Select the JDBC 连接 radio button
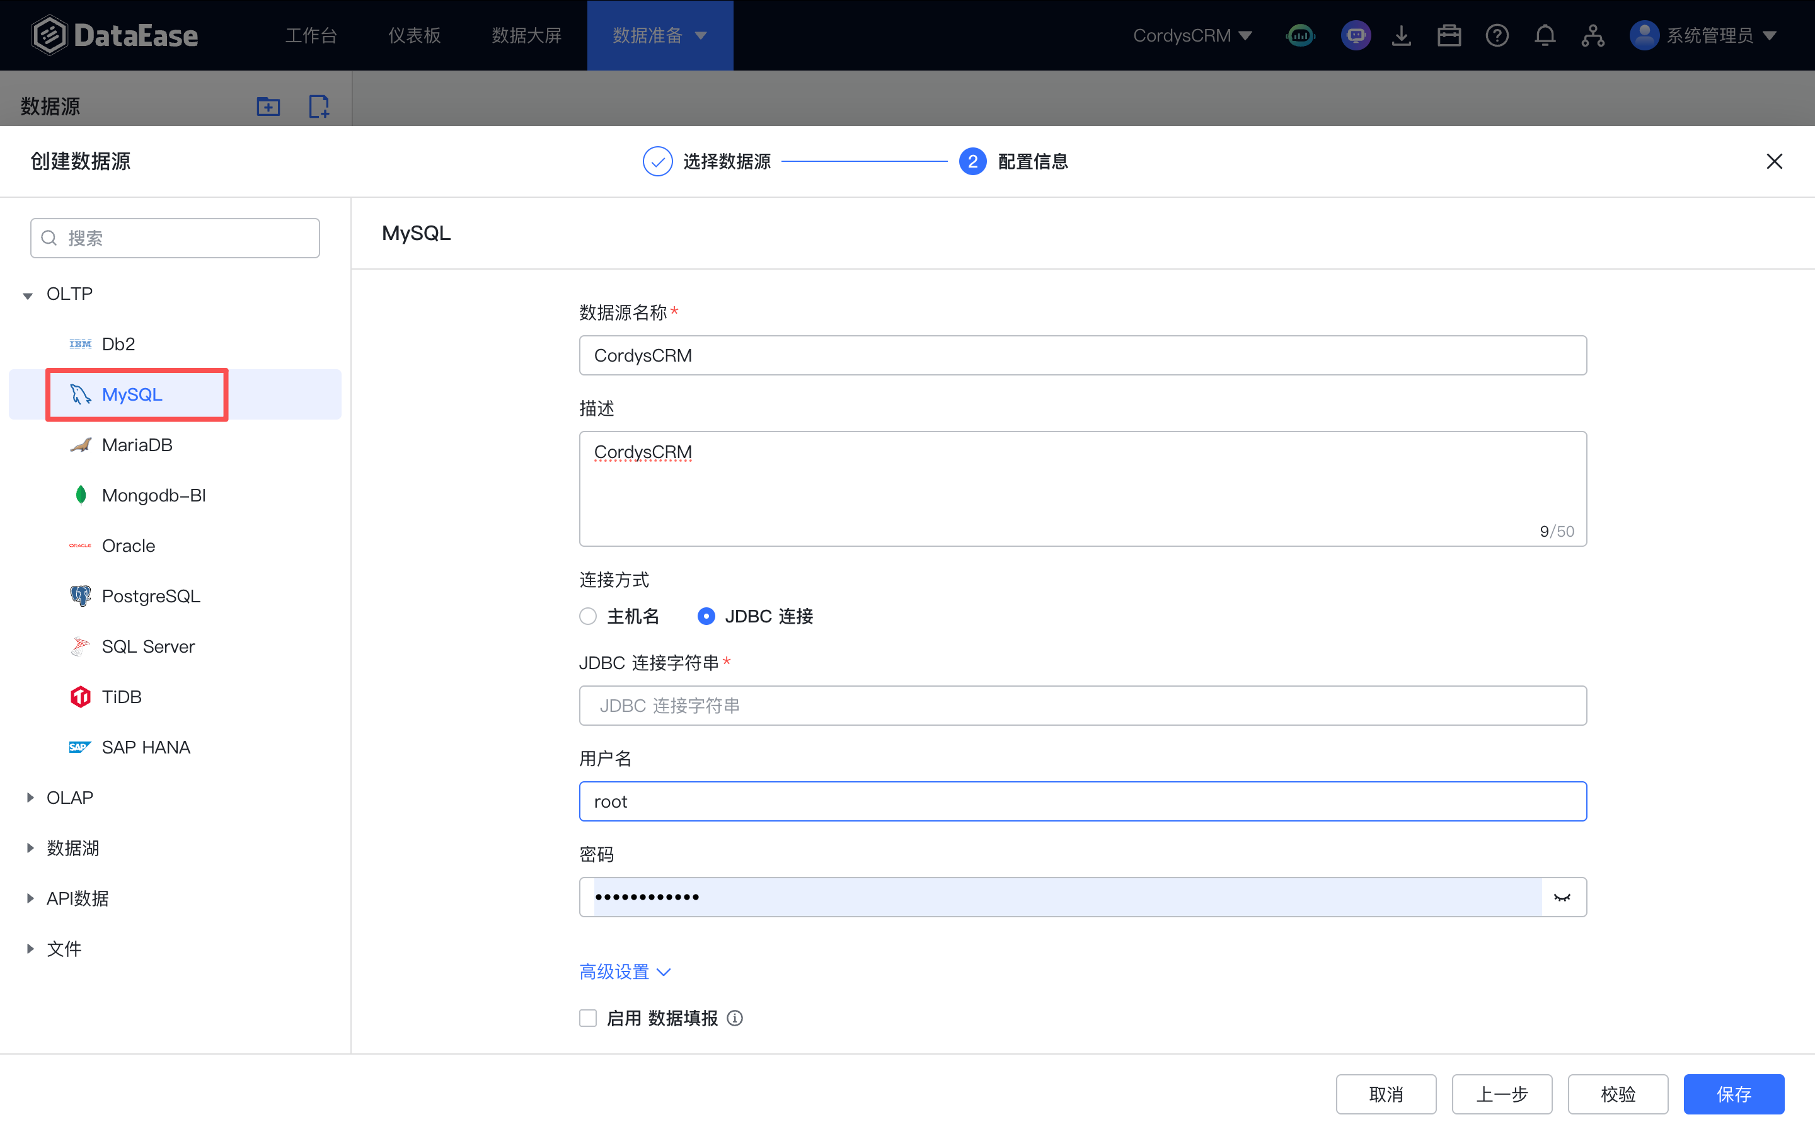 [x=706, y=616]
